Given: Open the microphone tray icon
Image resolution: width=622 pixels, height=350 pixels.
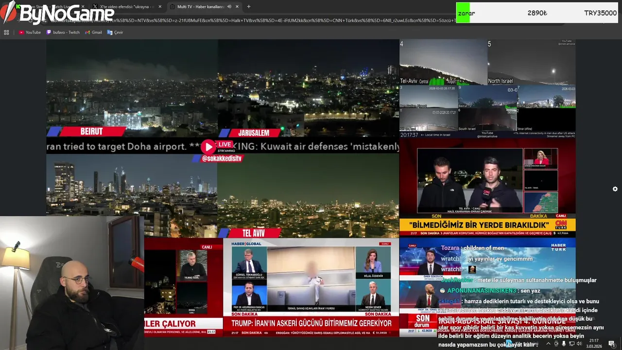Looking at the screenshot, I should coord(564,344).
